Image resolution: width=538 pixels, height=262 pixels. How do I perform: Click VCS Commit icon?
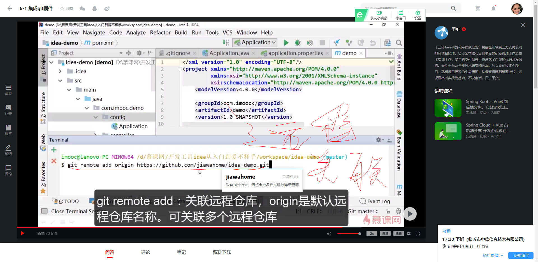tap(349, 43)
